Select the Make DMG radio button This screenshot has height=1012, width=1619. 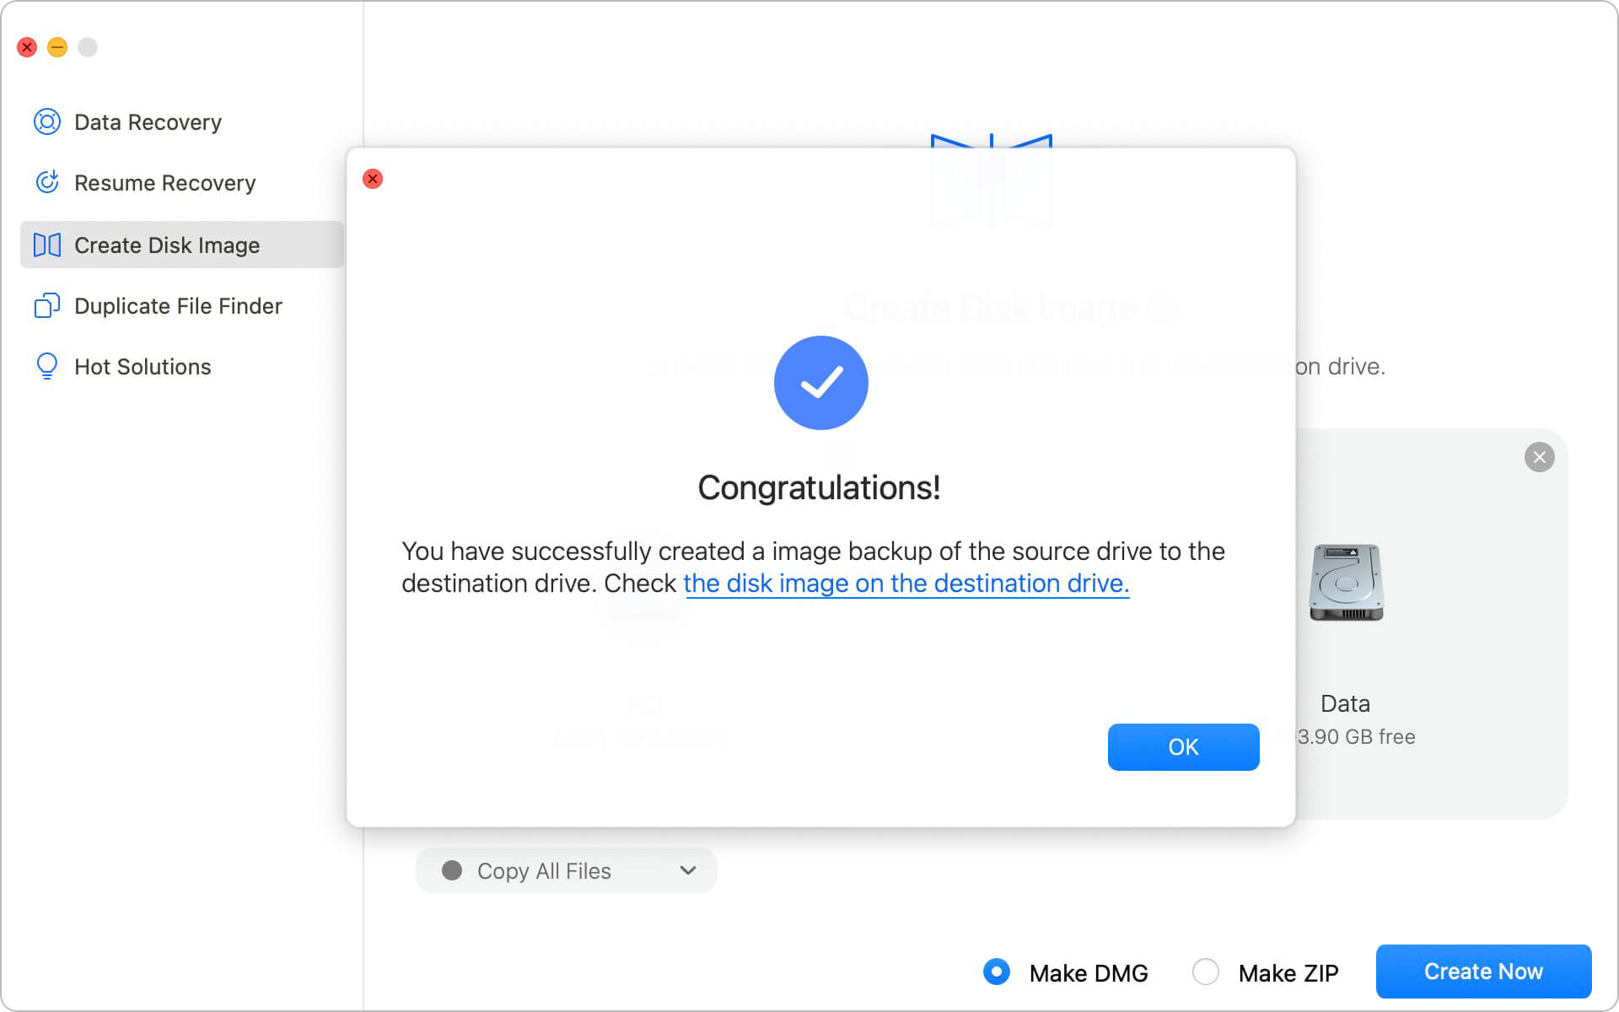tap(996, 972)
